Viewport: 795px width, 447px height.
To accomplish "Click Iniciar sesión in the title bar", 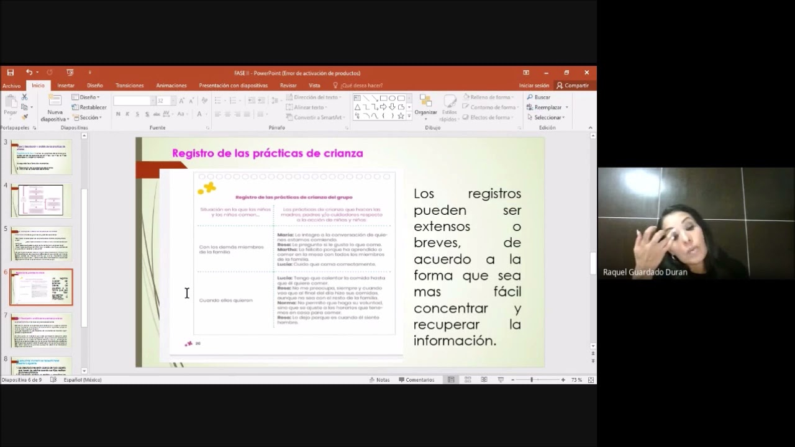I will pos(533,85).
